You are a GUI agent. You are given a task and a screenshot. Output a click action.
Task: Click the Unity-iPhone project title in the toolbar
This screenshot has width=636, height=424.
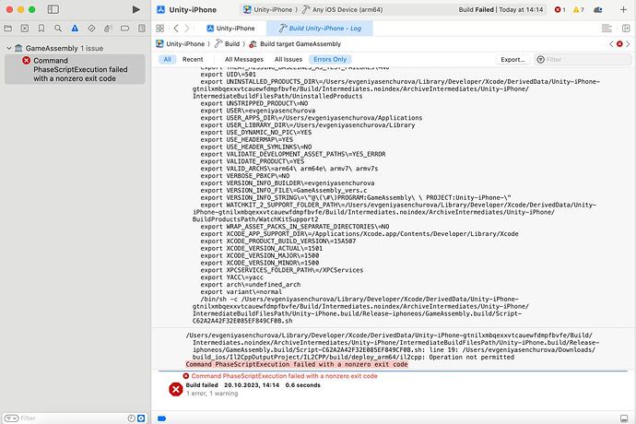(193, 10)
